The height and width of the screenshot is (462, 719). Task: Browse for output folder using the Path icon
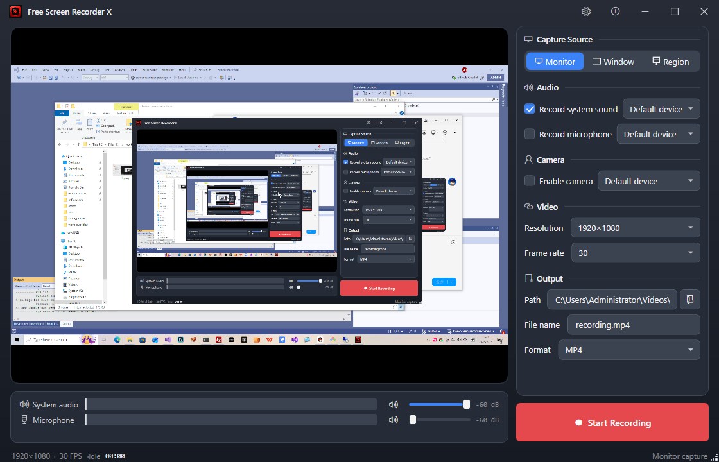click(689, 300)
